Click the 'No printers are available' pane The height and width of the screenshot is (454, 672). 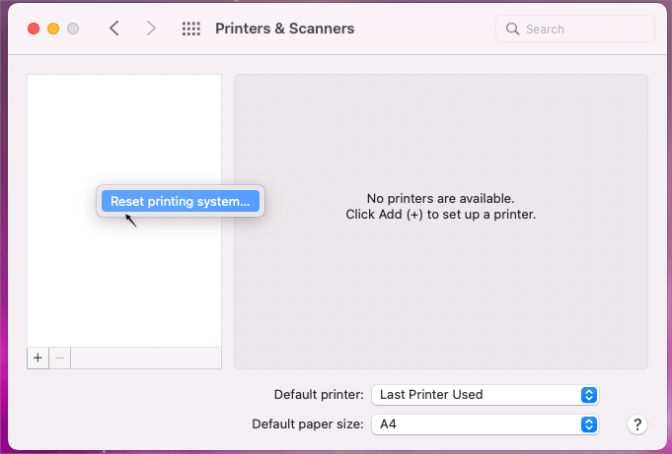[x=440, y=222]
